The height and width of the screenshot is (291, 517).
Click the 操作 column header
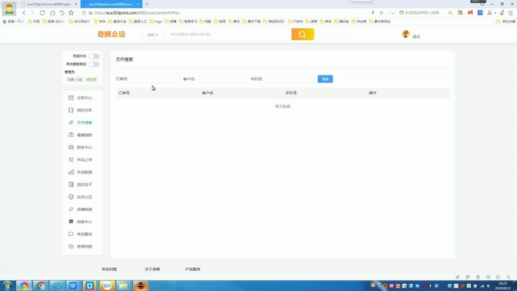pos(372,93)
